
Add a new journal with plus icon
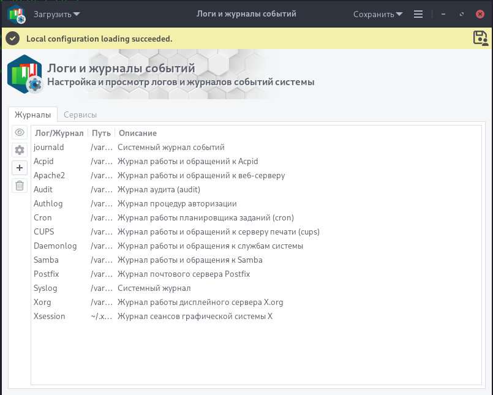click(x=20, y=168)
